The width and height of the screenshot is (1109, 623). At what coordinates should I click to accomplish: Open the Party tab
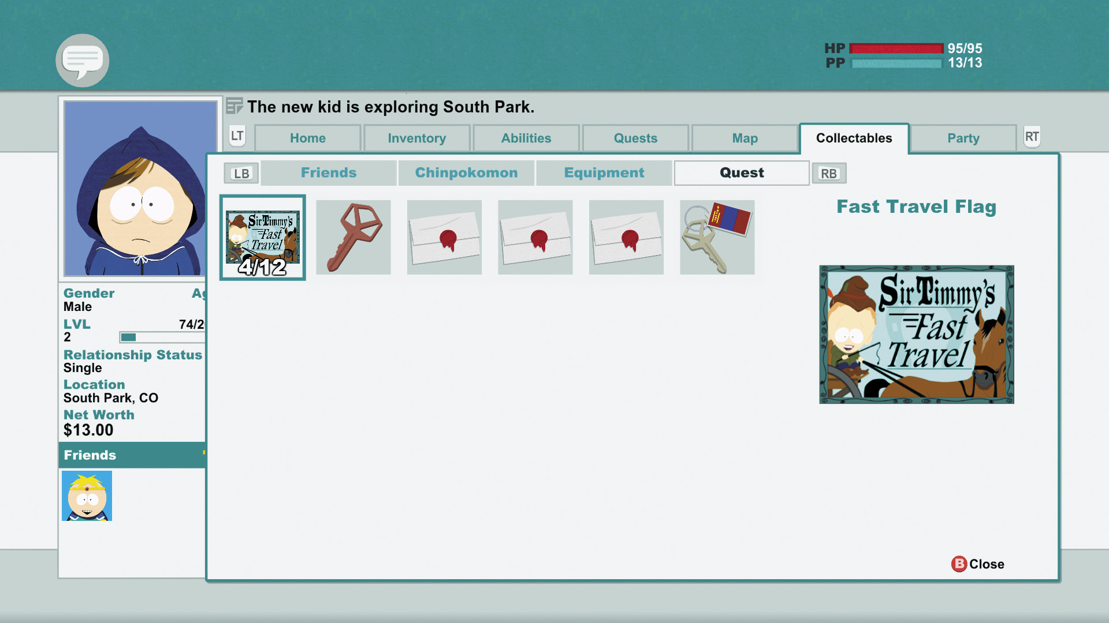[x=963, y=138]
